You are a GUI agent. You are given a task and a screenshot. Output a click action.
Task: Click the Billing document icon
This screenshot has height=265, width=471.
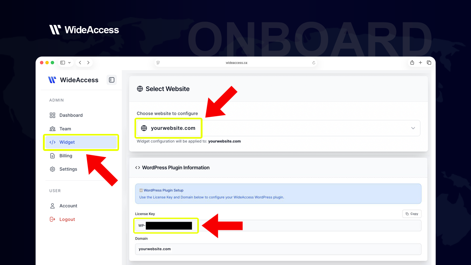click(x=52, y=156)
